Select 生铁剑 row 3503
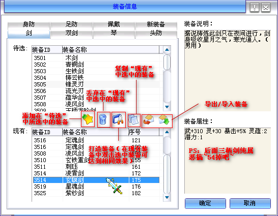The width and height of the screenshot is (278, 216). click(96, 71)
